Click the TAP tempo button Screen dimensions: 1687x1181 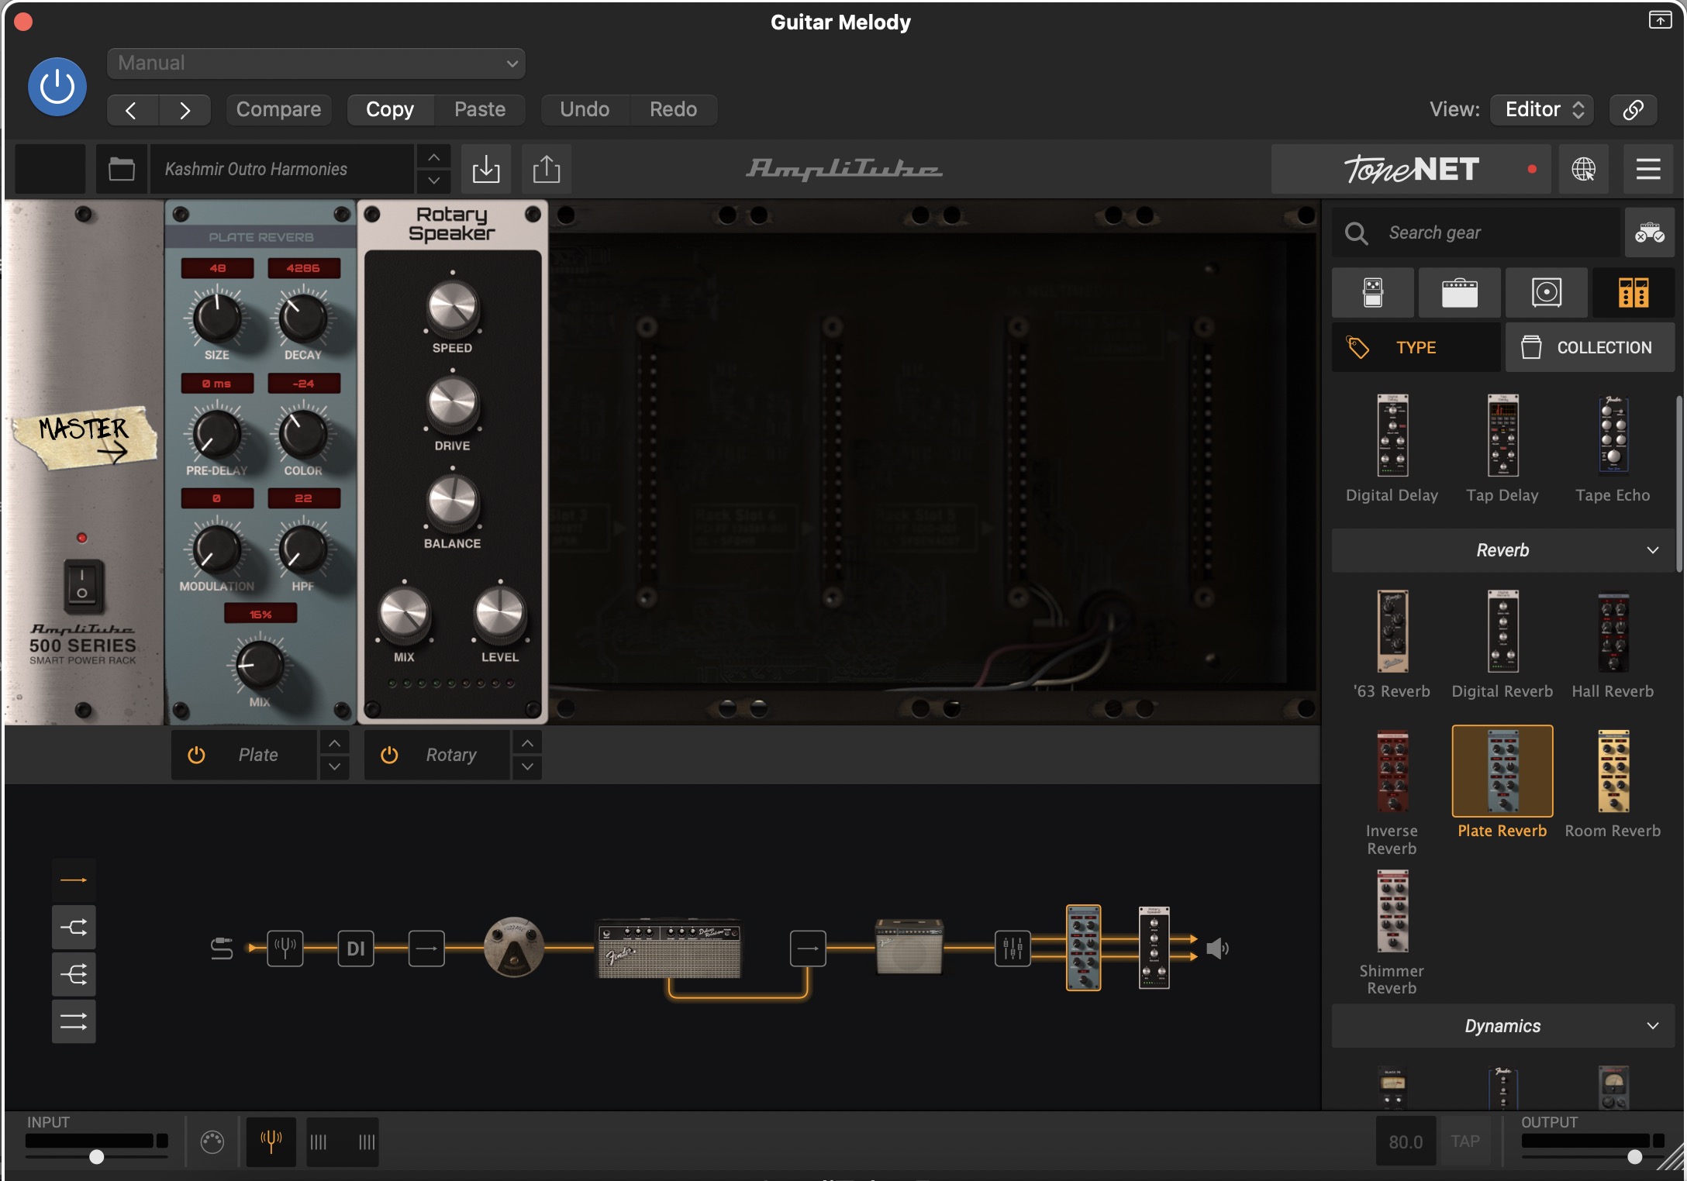pos(1465,1141)
